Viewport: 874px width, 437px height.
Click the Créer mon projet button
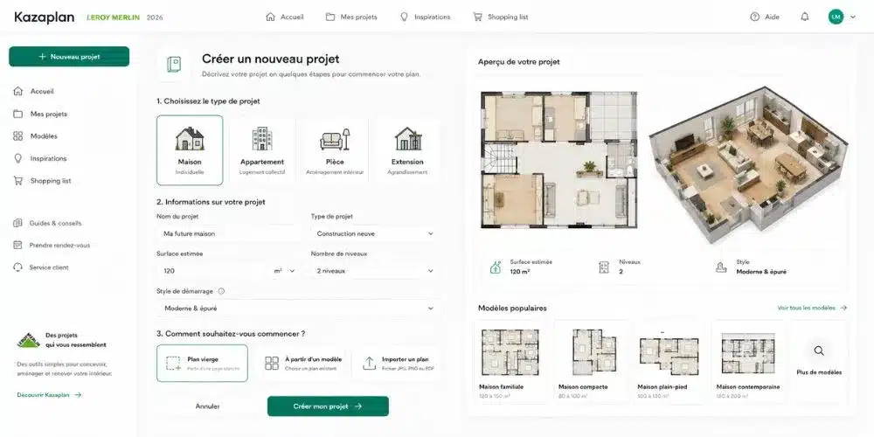pos(328,406)
